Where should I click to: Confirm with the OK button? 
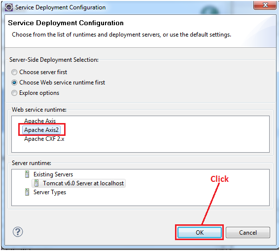200,232
